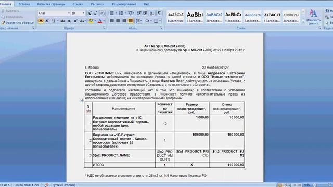This screenshot has width=333, height=187.
Task: Increase the font size with grow icon
Action: tap(89, 13)
